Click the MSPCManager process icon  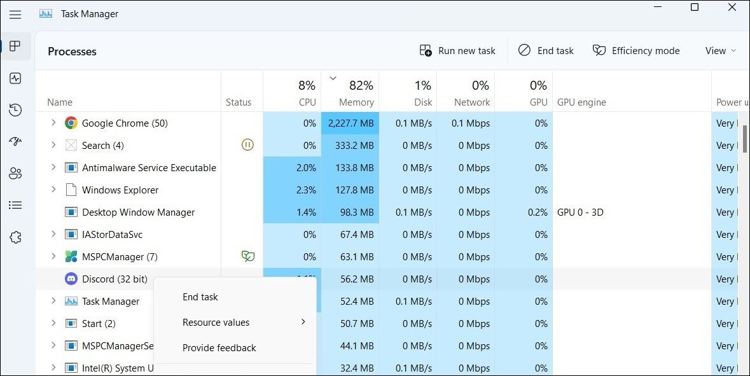(71, 256)
